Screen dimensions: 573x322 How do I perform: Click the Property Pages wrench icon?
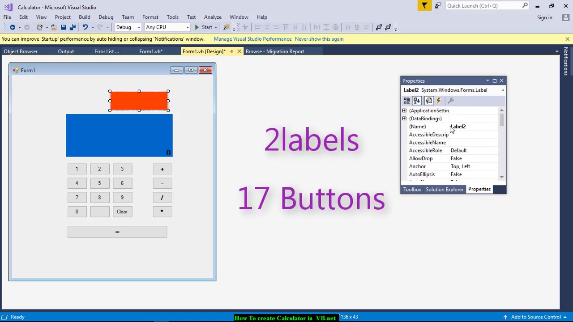451,101
